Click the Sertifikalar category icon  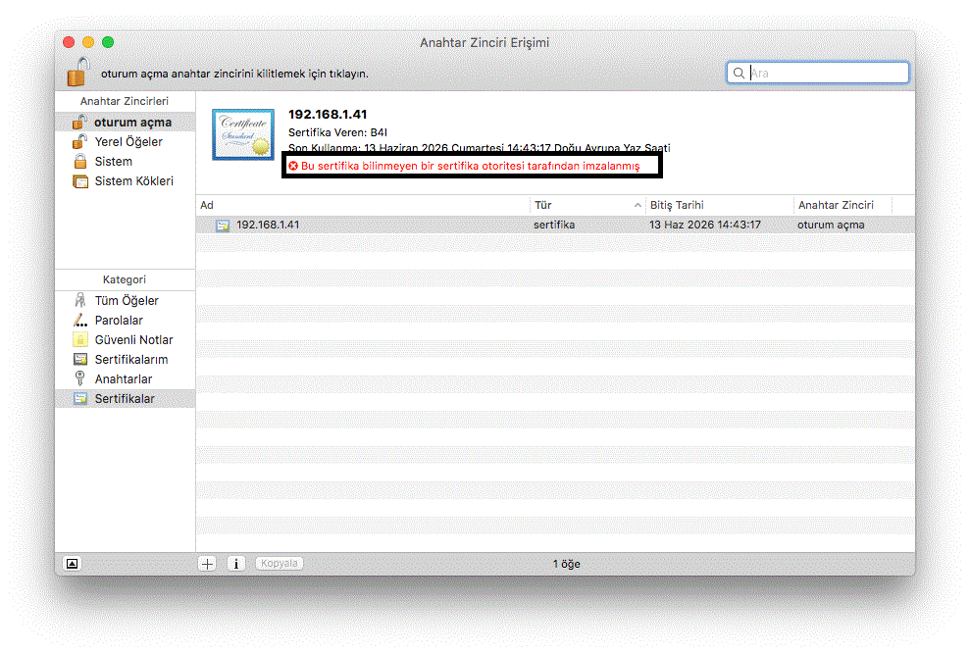point(80,398)
